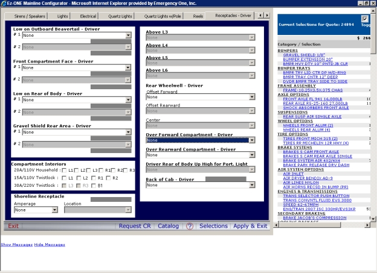
Task: Check L2 under 15A/110V Twistlock
Action: 79,178
